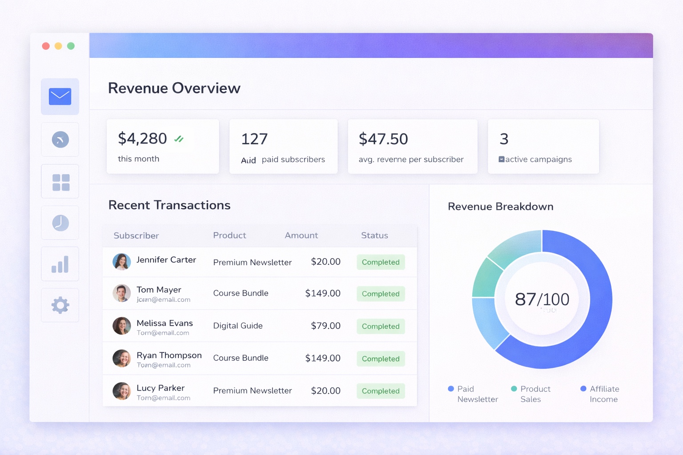
Task: Click the $79.00 amount
Action: tap(325, 326)
